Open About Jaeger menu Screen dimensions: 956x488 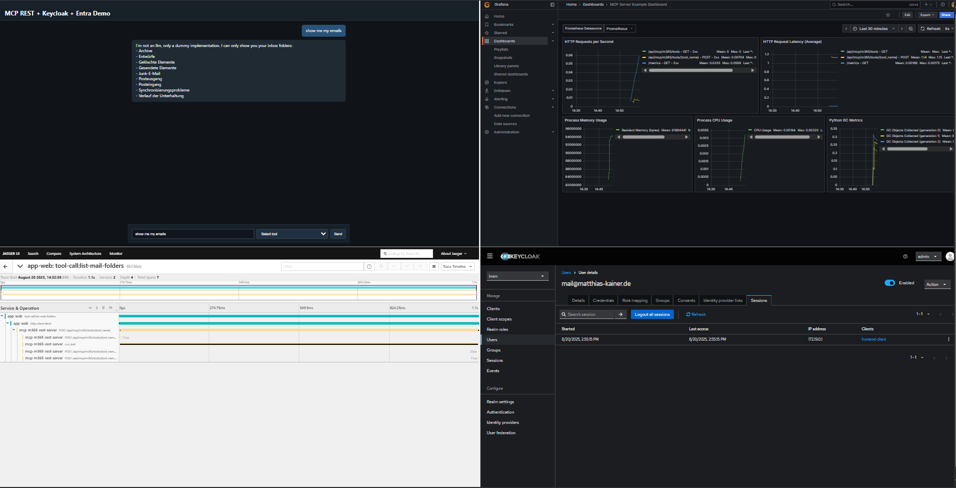(x=453, y=254)
